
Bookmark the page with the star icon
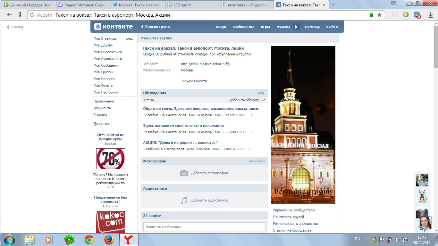tap(379, 15)
